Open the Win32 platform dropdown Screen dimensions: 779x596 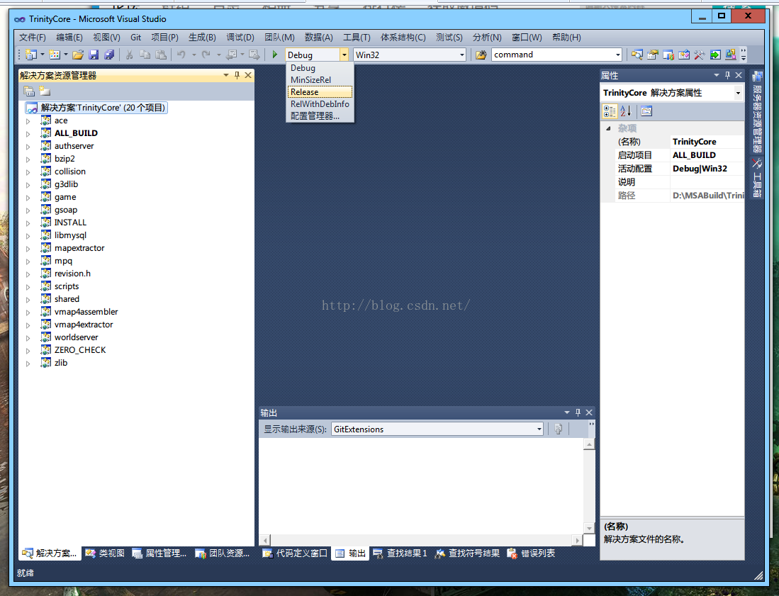point(462,55)
